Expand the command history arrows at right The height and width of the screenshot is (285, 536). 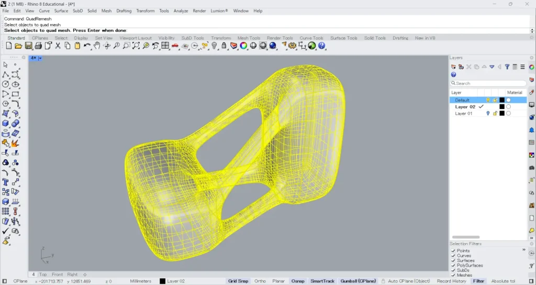[532, 31]
